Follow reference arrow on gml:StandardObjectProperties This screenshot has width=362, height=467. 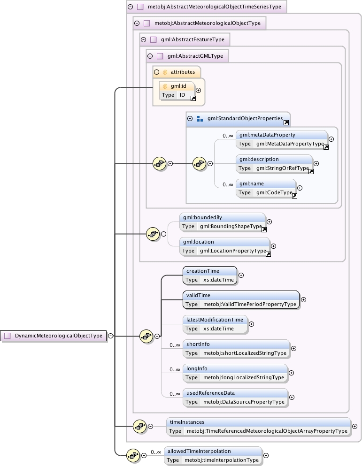pyautogui.click(x=286, y=122)
